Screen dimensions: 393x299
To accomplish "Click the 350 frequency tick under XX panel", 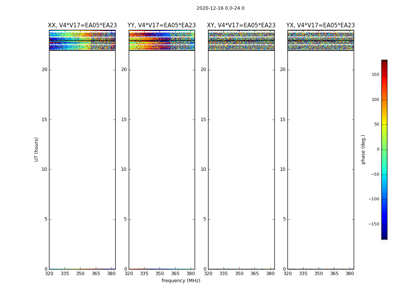I will point(80,274).
